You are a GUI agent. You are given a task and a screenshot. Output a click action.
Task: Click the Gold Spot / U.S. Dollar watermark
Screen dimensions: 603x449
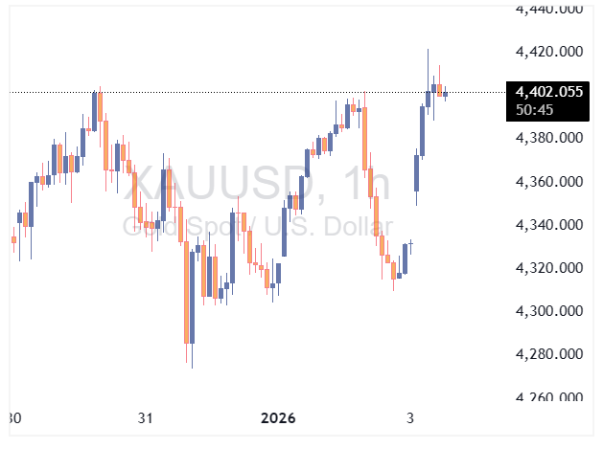[257, 226]
